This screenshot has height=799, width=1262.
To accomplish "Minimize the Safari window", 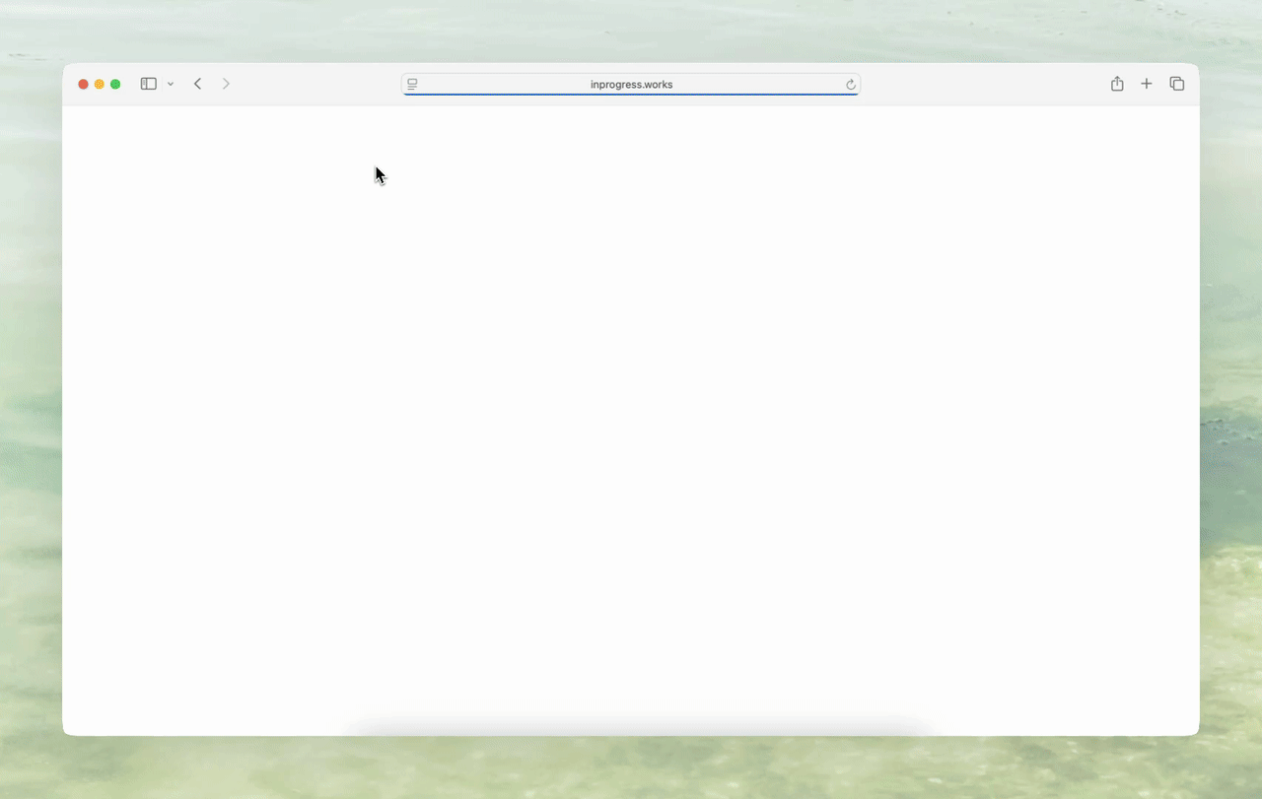I will (100, 84).
